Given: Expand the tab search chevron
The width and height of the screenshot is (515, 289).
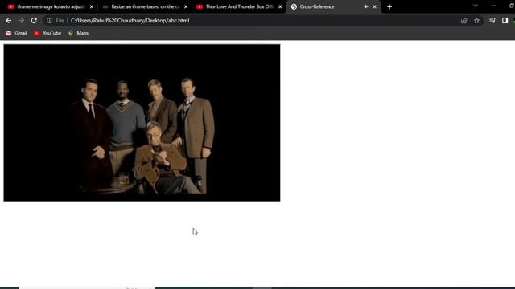Looking at the screenshot, I should coord(476,6).
